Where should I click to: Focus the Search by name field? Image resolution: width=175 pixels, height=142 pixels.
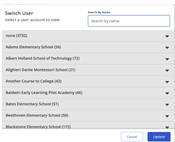pos(129,21)
